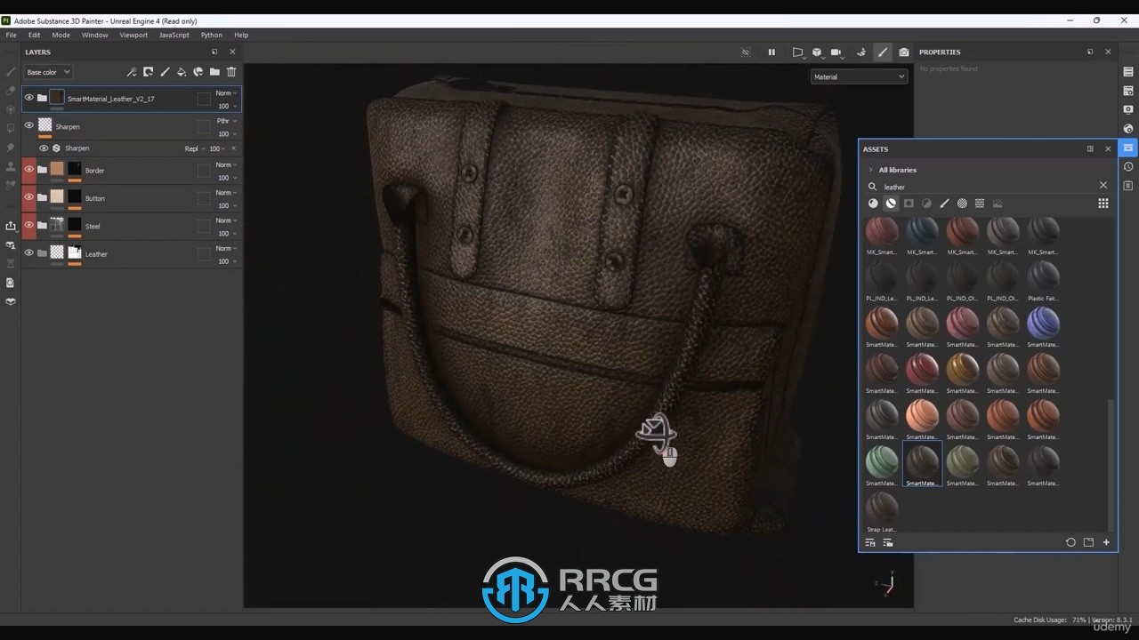Clear the leather search with X button

(1103, 186)
